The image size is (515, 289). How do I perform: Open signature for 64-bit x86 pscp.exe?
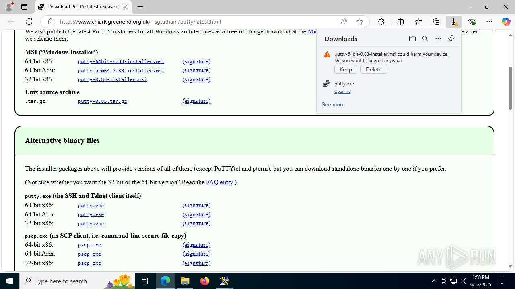point(197,245)
